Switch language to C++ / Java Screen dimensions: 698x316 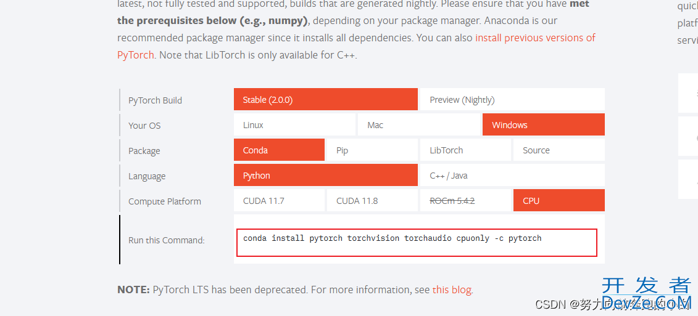click(512, 176)
